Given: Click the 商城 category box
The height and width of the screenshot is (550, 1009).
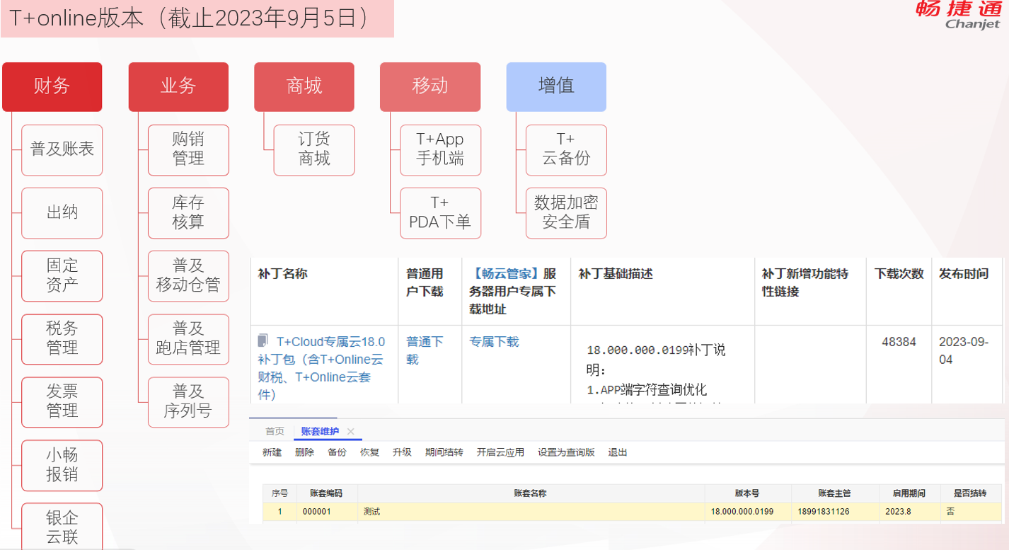Looking at the screenshot, I should tap(304, 86).
